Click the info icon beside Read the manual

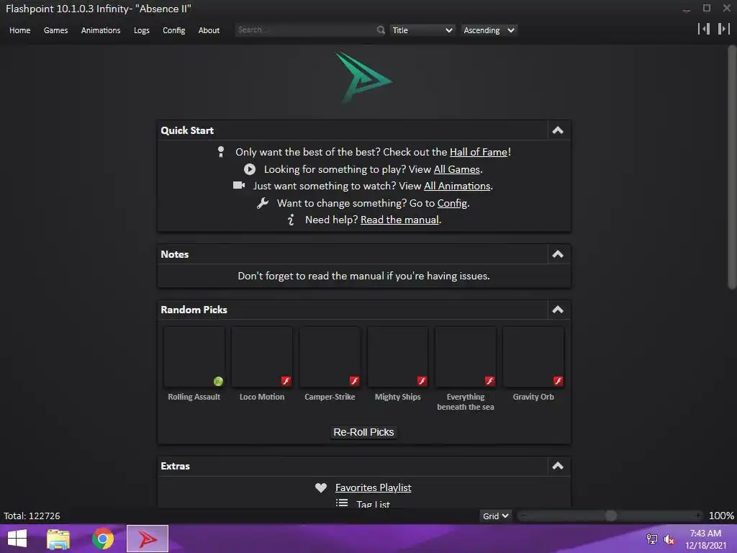(291, 220)
